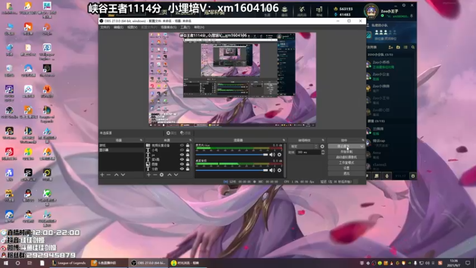Open source 属性 properties toolbar button
Image resolution: width=476 pixels, height=268 pixels.
[x=171, y=133]
